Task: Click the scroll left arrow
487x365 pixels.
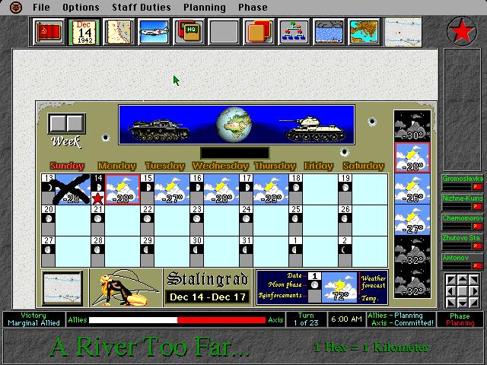Action: click(x=451, y=291)
